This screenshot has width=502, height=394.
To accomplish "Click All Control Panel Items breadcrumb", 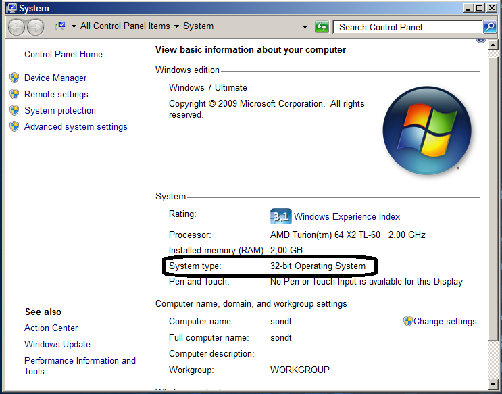I will (x=125, y=26).
